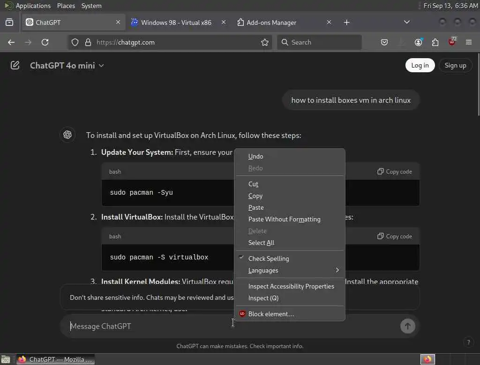Click the Sign up button
The width and height of the screenshot is (480, 365).
[x=455, y=65]
